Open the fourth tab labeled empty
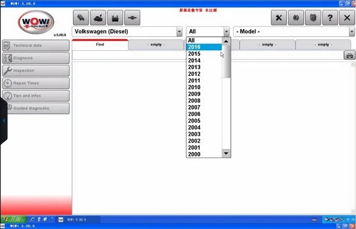Screen dimensions: 356x229 [267, 45]
